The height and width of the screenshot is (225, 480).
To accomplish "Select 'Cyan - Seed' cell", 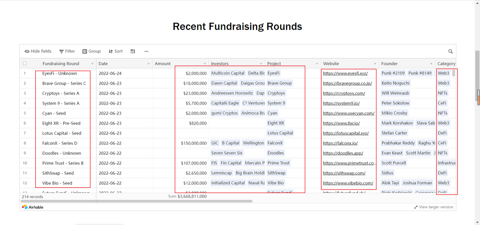I will point(54,113).
